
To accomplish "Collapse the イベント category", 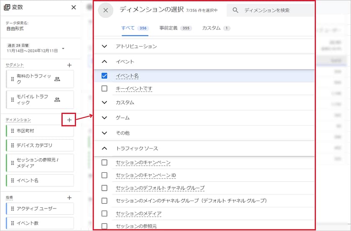I will [x=104, y=62].
